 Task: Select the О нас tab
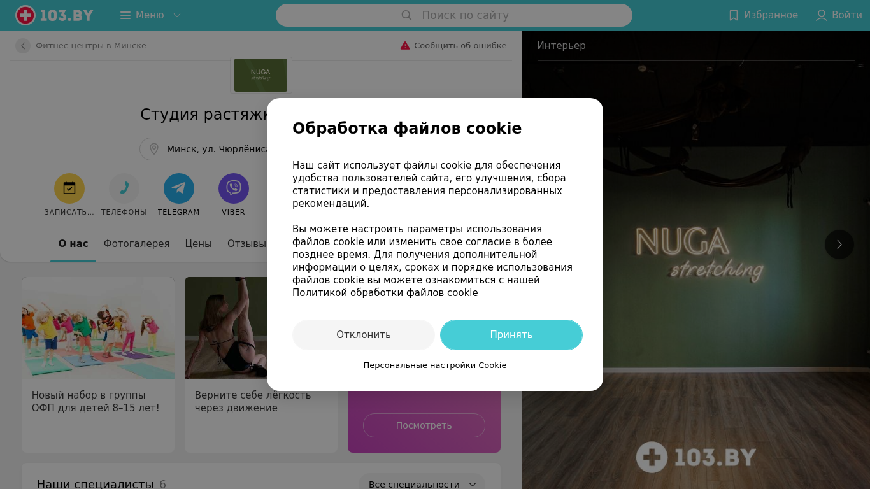[x=73, y=244]
